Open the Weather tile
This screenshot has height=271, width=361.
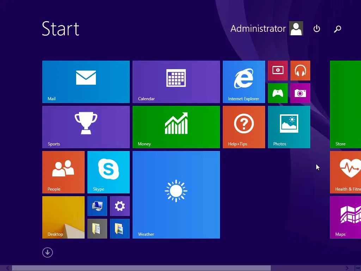pos(176,195)
